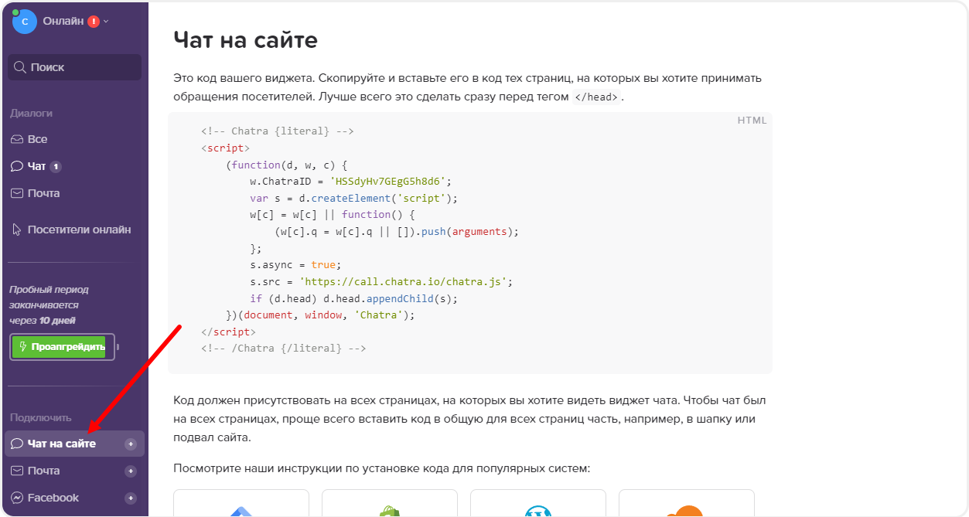Click the ChatraID value 'HSSdyHv7GEgG5h8d6'
Viewport: 969px width, 517px height.
pos(387,182)
